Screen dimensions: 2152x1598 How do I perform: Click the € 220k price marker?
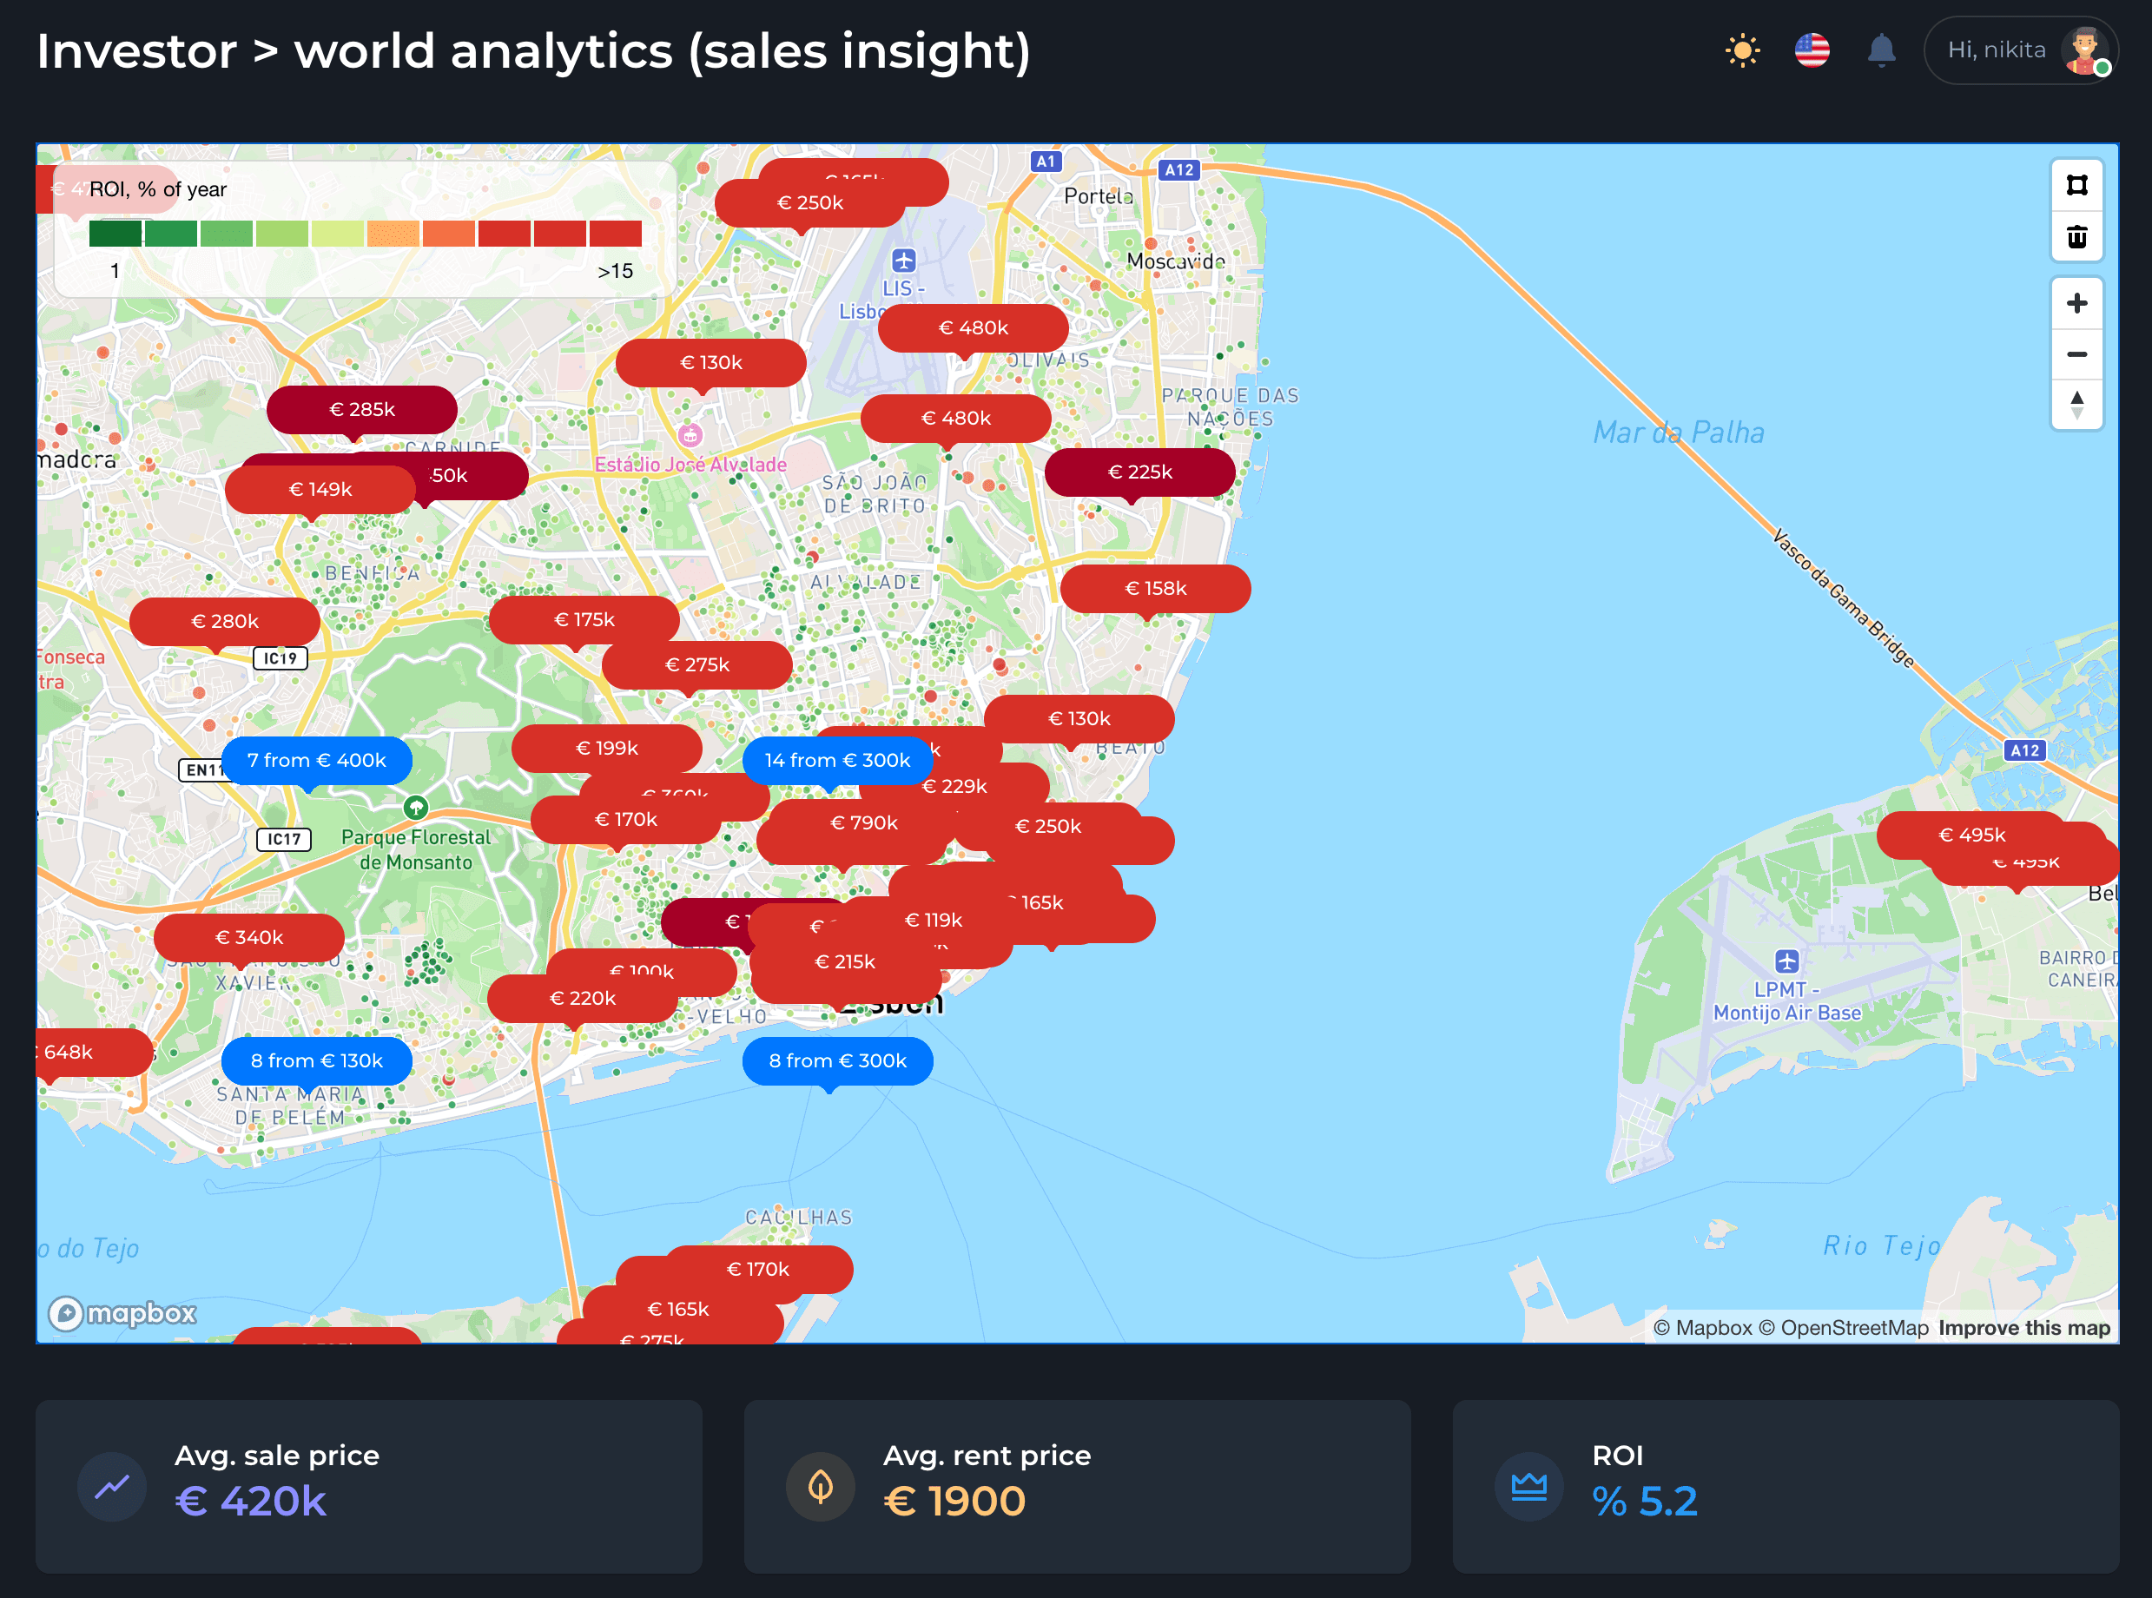[x=582, y=998]
